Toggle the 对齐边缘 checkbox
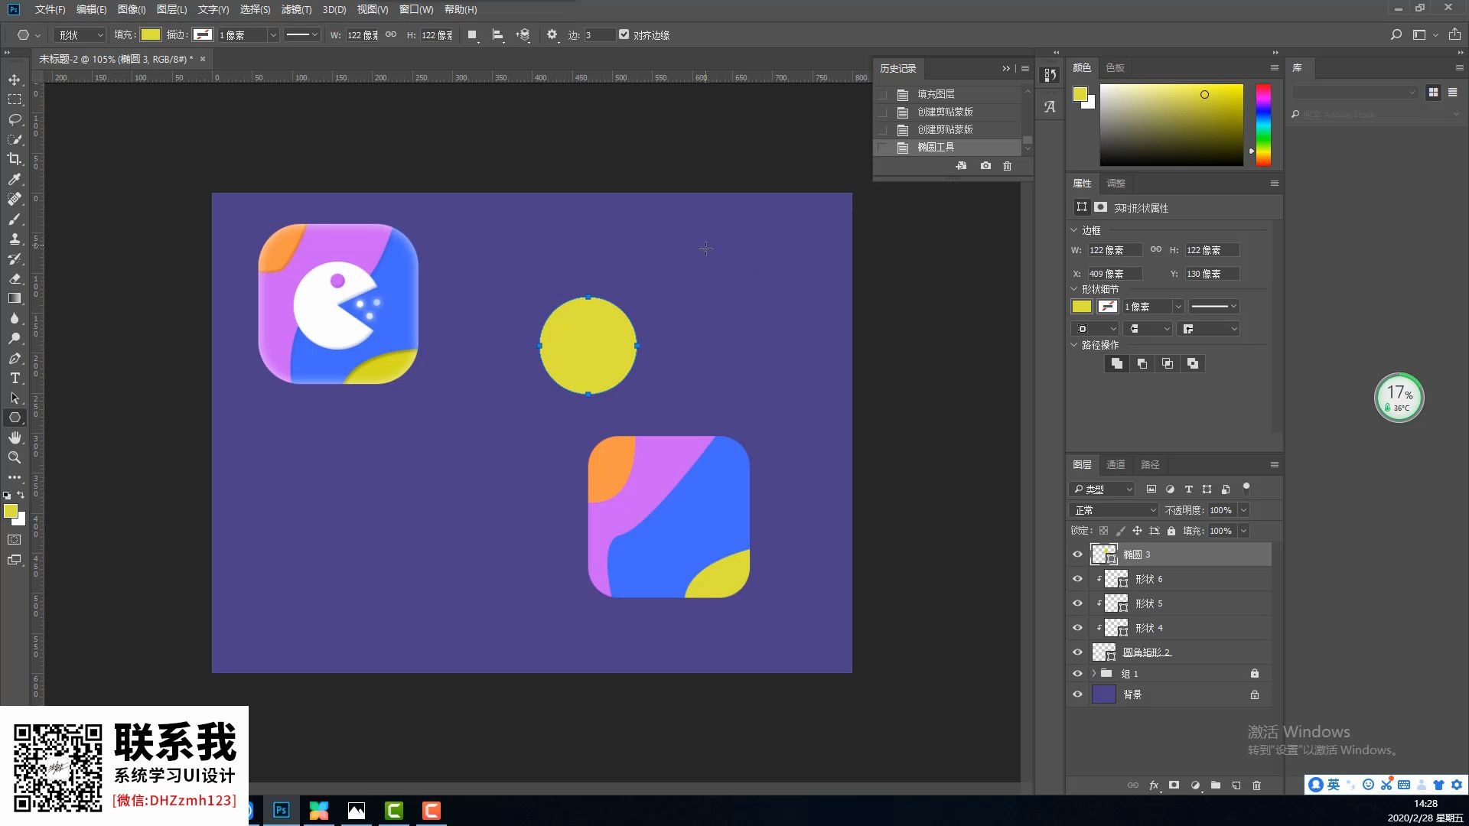The image size is (1469, 826). coord(624,34)
